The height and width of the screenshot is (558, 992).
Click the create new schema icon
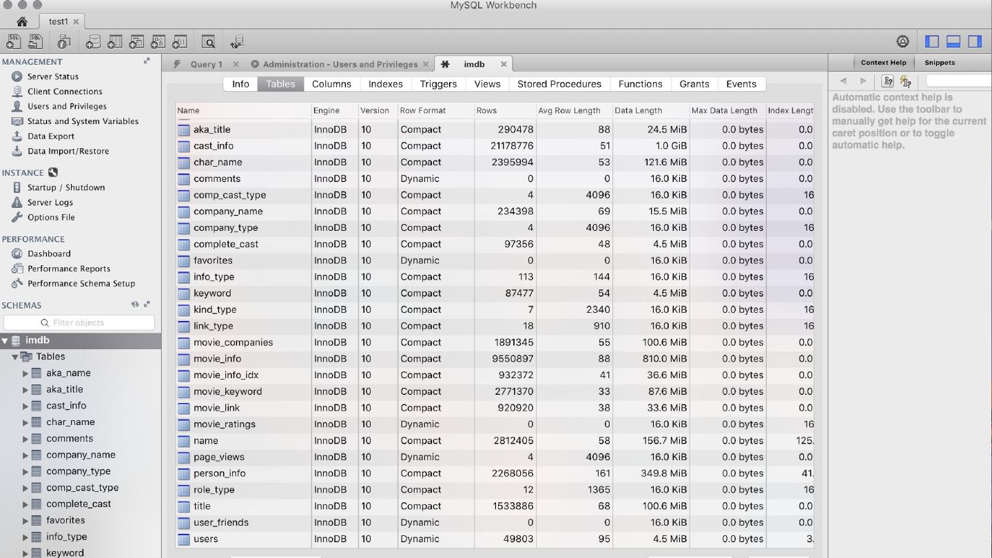93,42
